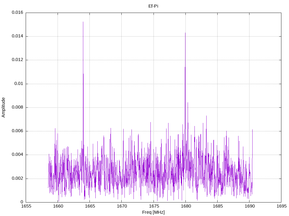This screenshot has height=216, width=289.
Task: Click the 0.004 y-axis tick label
Action: click(17, 155)
